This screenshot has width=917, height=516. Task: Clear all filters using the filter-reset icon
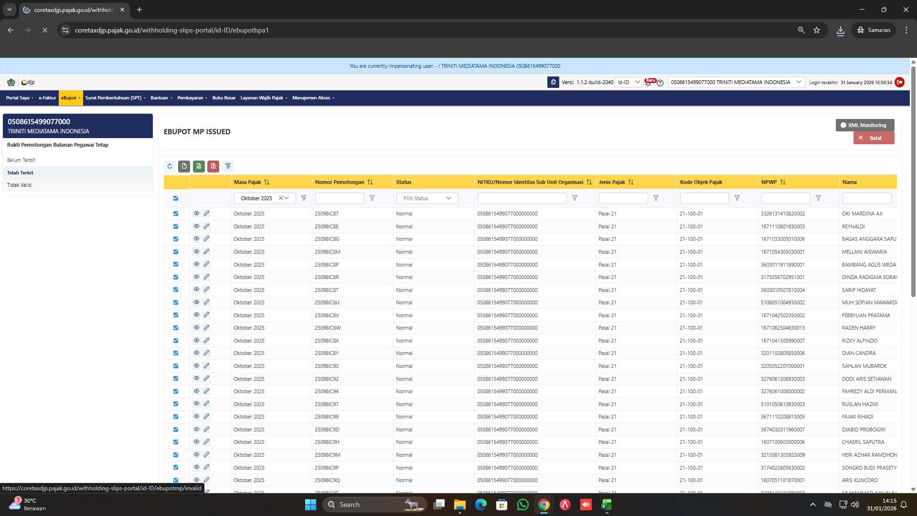coord(228,166)
